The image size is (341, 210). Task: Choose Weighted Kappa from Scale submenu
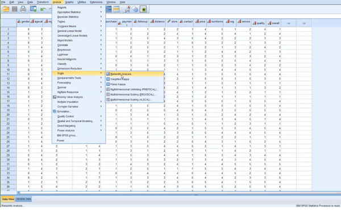click(x=135, y=79)
